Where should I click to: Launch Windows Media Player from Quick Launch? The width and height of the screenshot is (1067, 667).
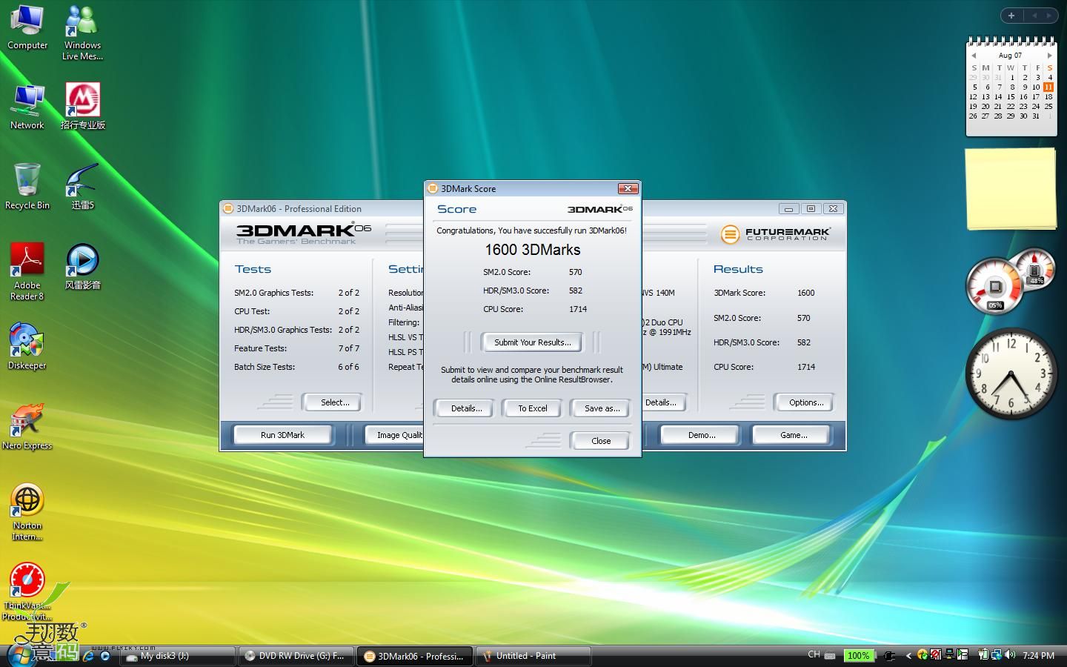105,656
